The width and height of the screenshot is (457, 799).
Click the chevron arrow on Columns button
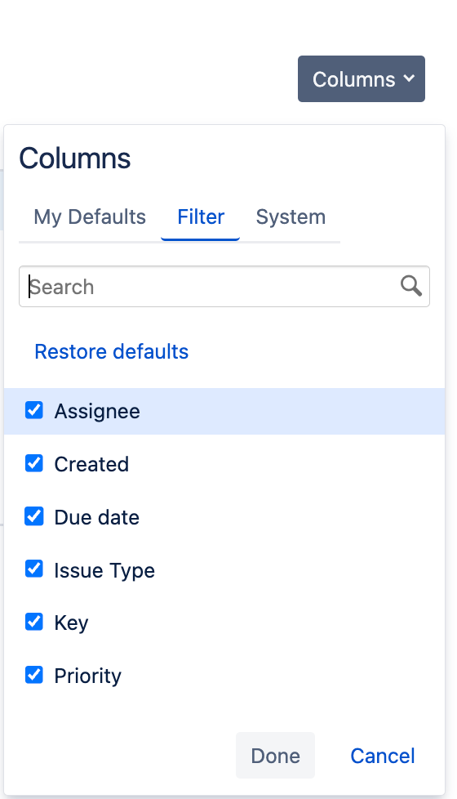[409, 78]
